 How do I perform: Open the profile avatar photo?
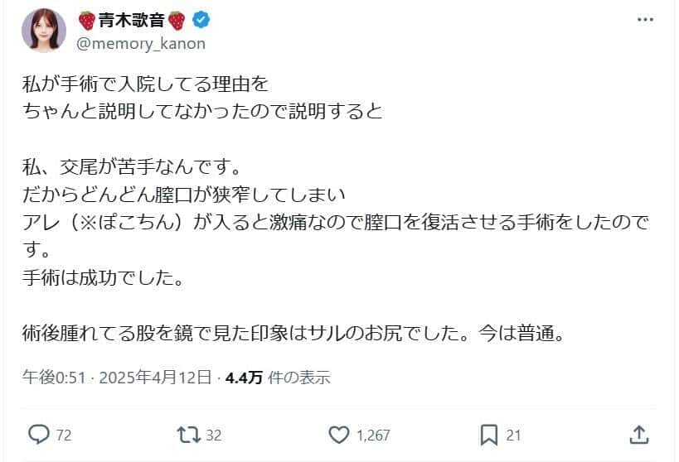[x=43, y=31]
